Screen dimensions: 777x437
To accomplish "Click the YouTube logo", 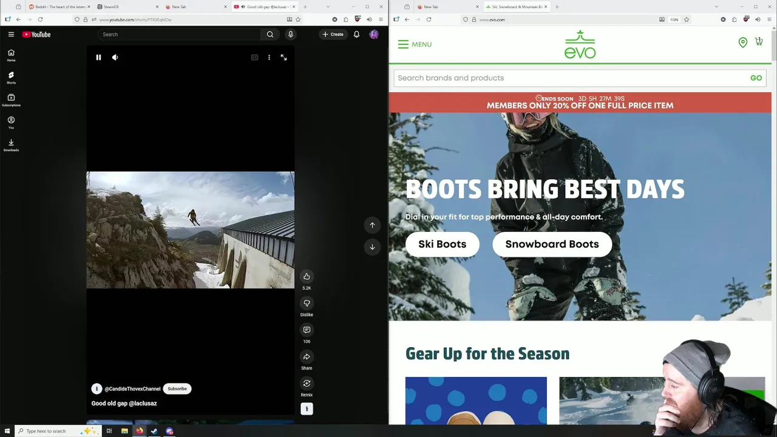I will [x=36, y=35].
